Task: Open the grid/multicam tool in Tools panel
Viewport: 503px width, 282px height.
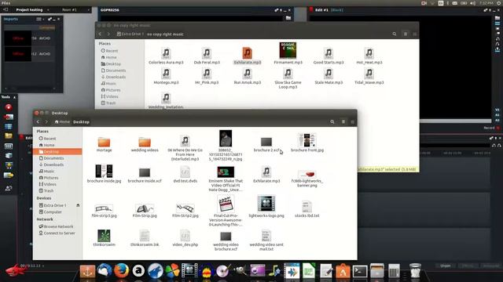Action: tap(9, 146)
